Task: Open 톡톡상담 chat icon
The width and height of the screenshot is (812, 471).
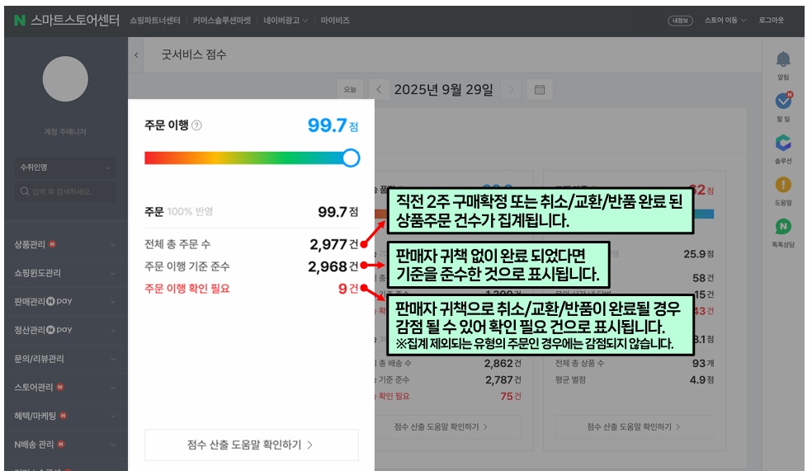Action: pos(782,227)
